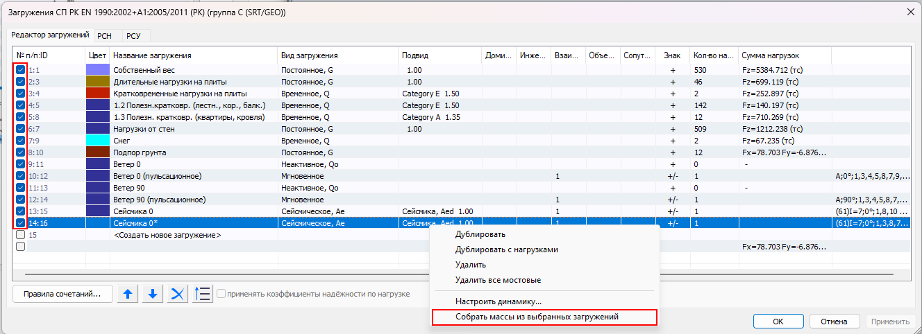This screenshot has width=922, height=334.
Task: Click the 'Вид загружения' cell for Подпор грунта
Action: (x=337, y=152)
